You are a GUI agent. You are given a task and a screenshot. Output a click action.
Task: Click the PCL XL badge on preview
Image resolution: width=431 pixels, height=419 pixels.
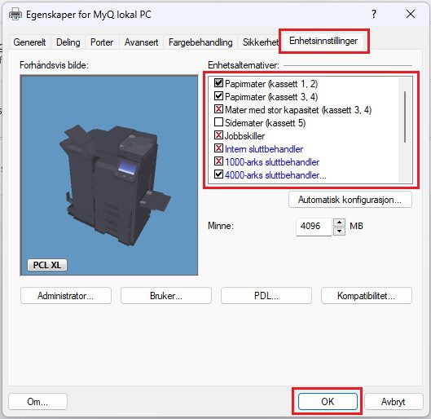(47, 265)
